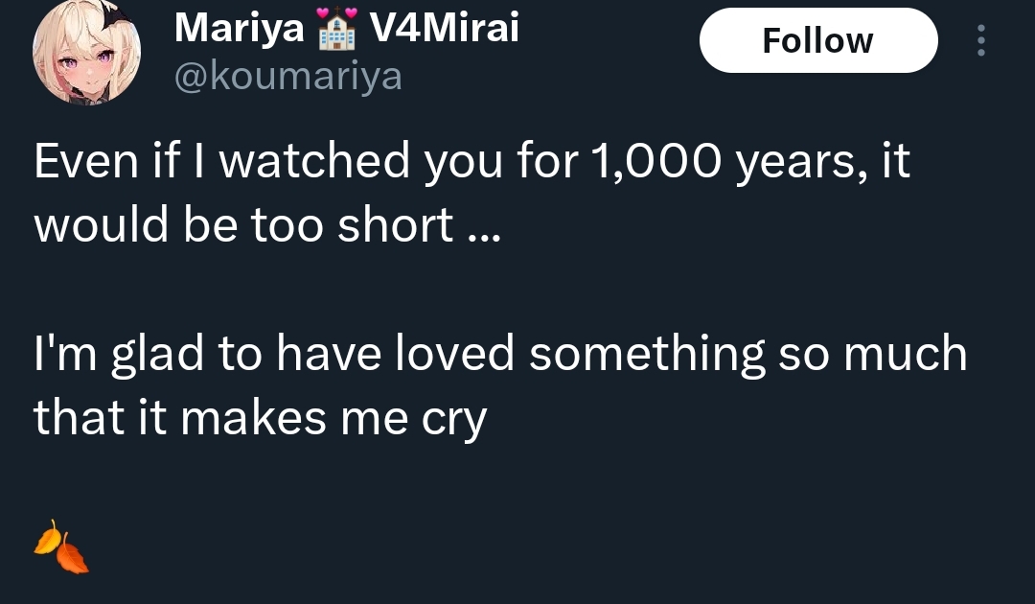Click Mariya's anime profile avatar

(x=87, y=51)
